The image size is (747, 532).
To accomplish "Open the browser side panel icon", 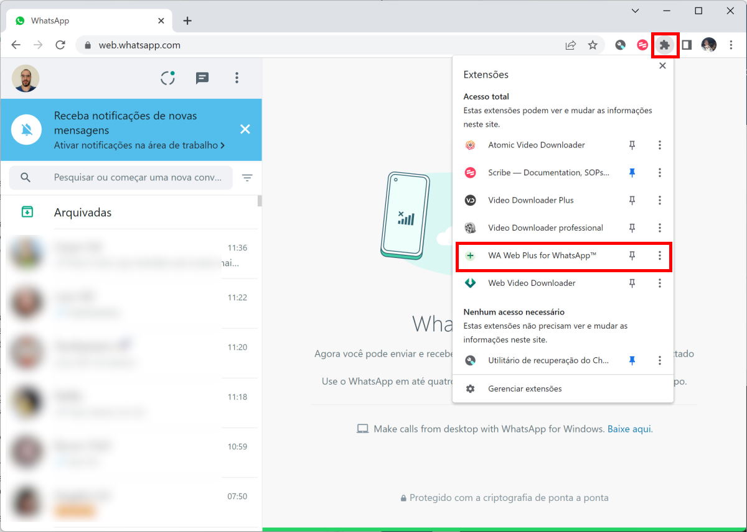I will 687,45.
